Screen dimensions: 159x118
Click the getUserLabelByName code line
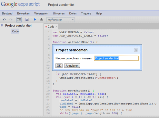pyautogui.click(x=108, y=104)
